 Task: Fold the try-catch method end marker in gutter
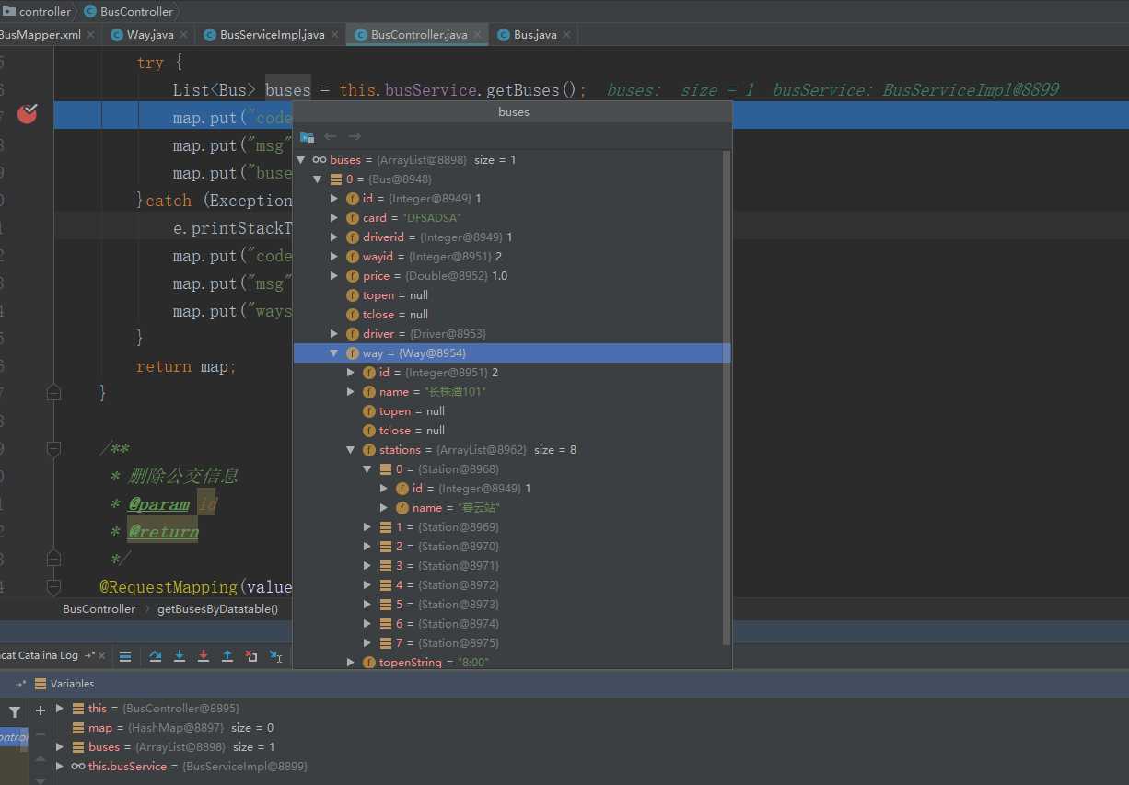coord(53,393)
